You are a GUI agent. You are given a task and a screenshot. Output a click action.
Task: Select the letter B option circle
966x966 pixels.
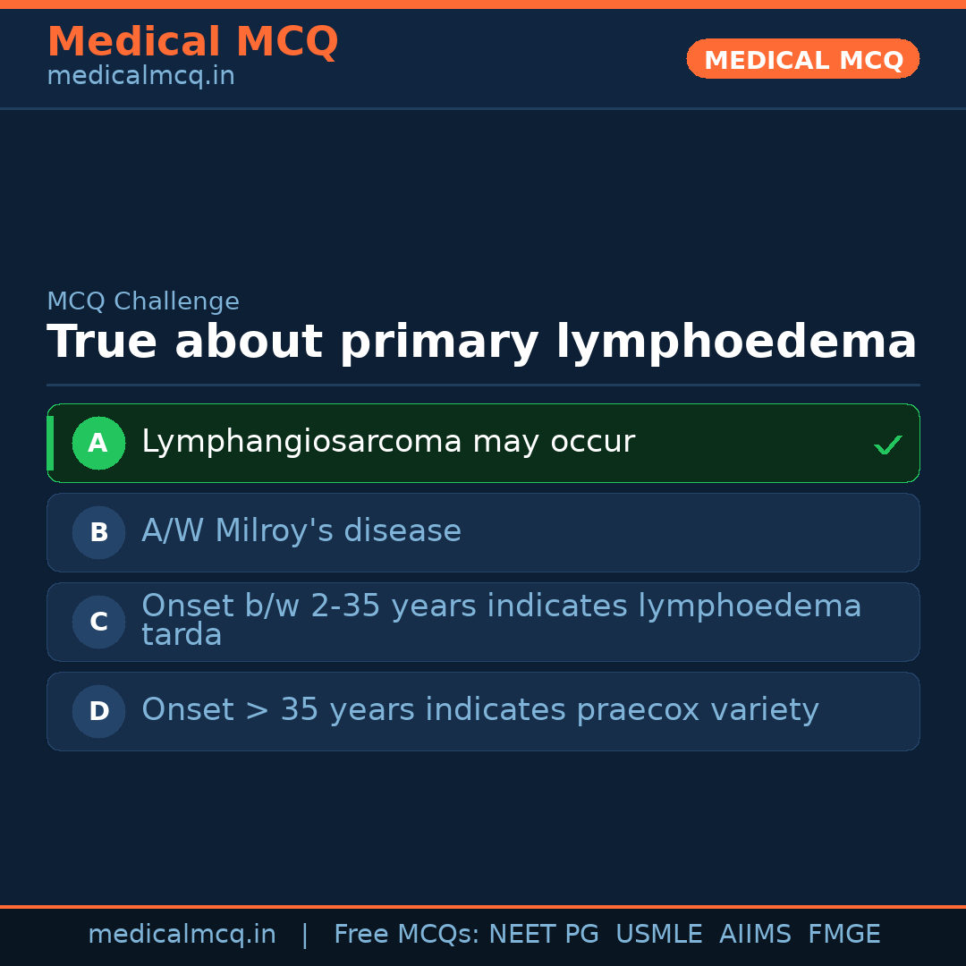coord(98,533)
